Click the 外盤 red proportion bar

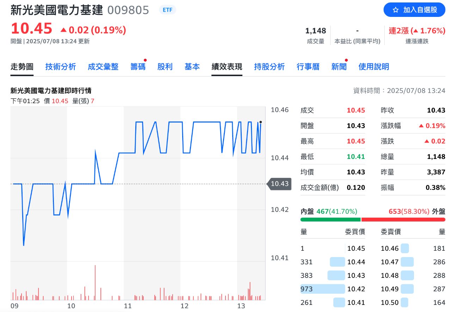point(403,220)
